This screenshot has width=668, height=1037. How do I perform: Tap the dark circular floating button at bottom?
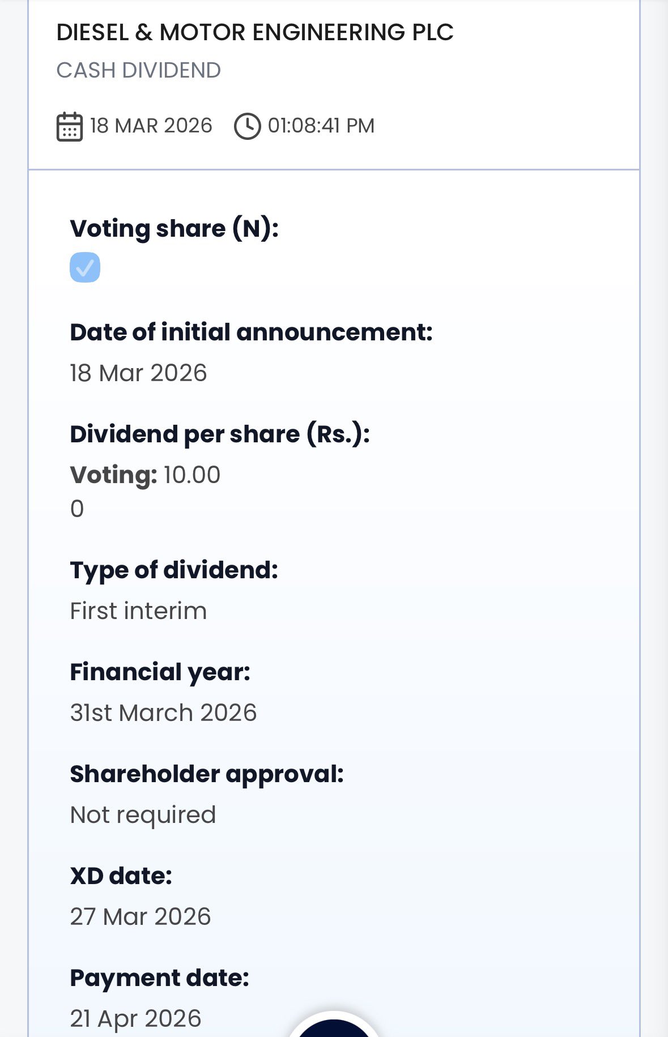click(x=333, y=1028)
